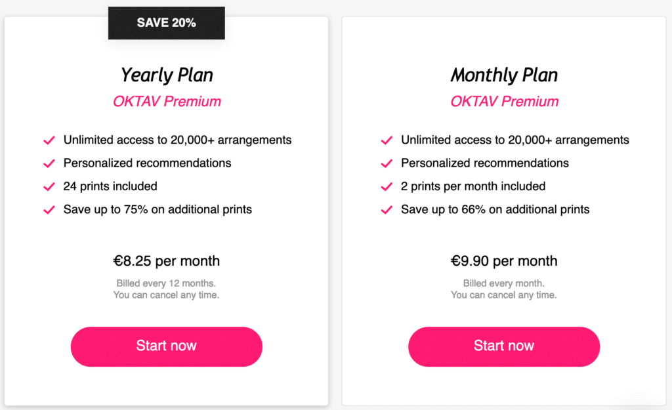Click the Billed every month note

coord(504,283)
